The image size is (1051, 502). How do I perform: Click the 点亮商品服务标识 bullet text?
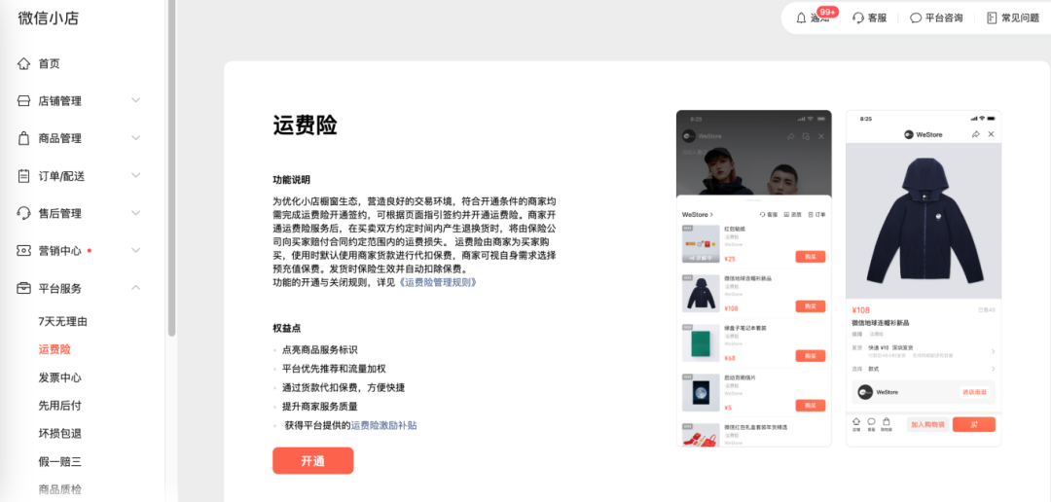pos(320,350)
